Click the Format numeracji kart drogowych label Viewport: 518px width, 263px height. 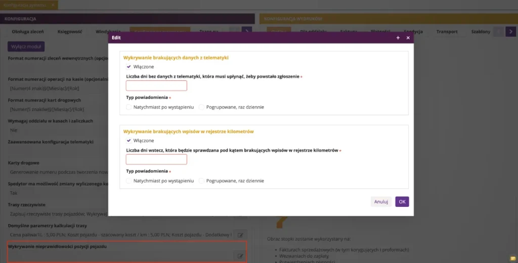pos(45,100)
